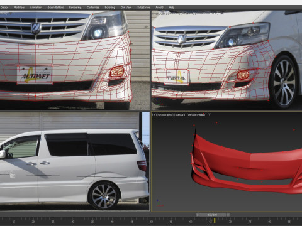Viewport: 302px width, 226px height.
Task: Click the time slider showing 66 / 100
Action: point(213,215)
